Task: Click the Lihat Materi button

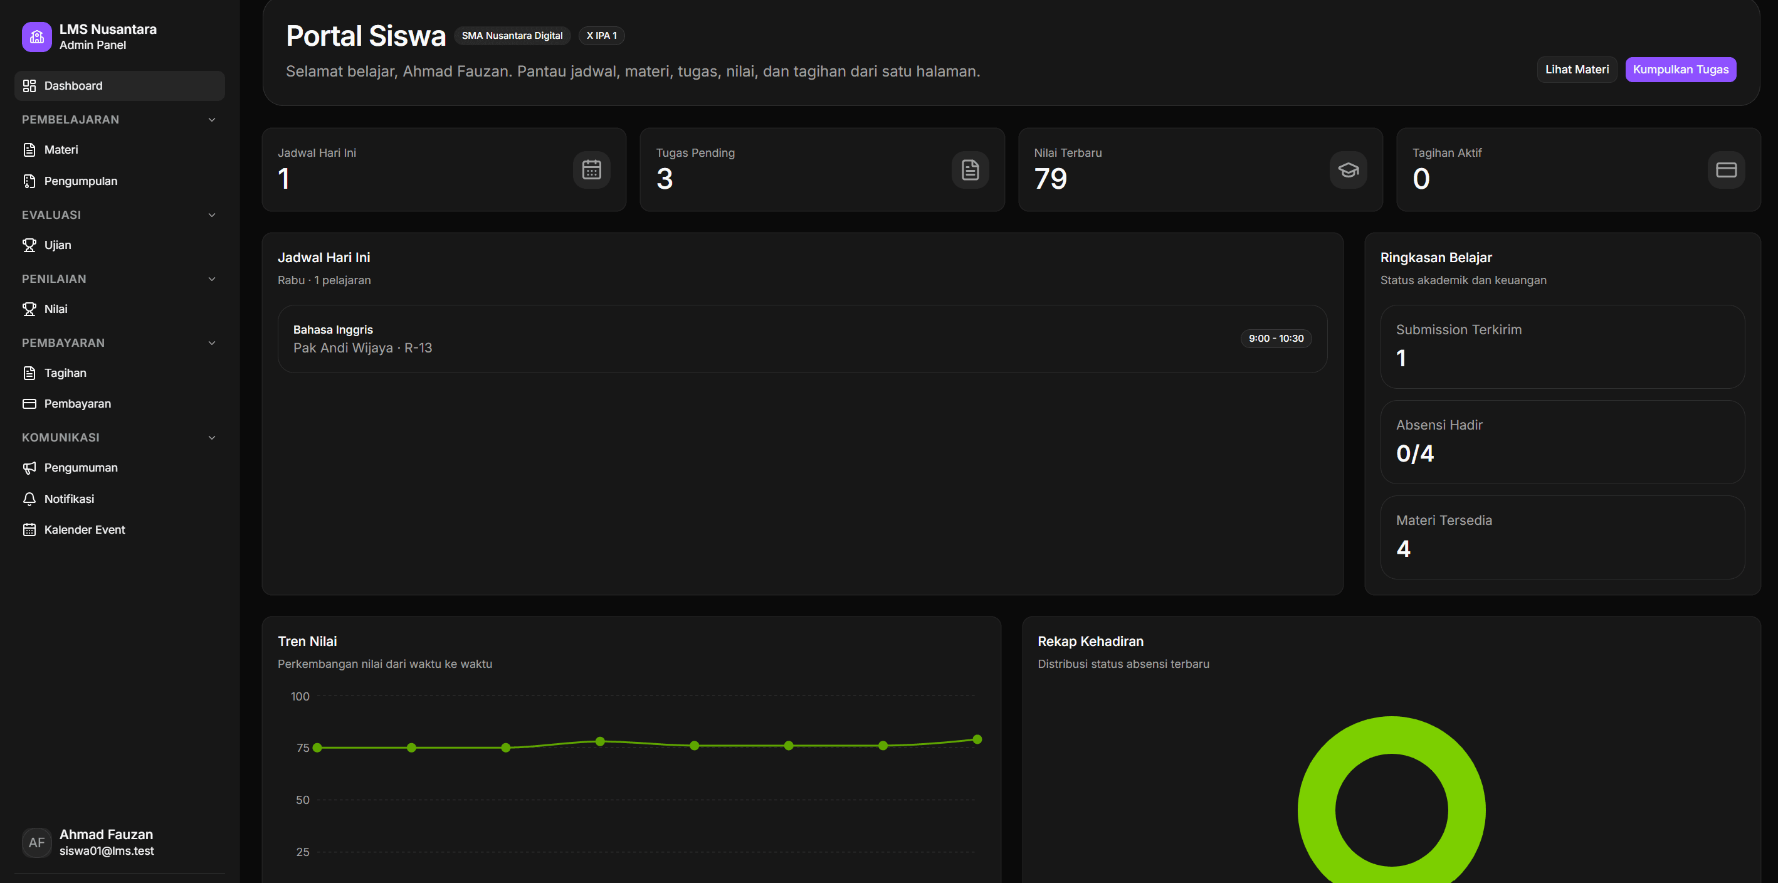Action: pos(1577,70)
